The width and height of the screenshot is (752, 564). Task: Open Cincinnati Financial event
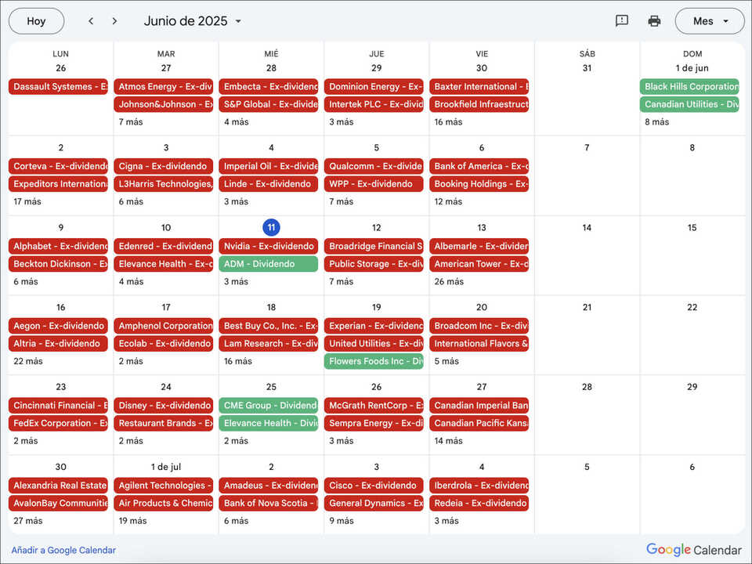58,405
